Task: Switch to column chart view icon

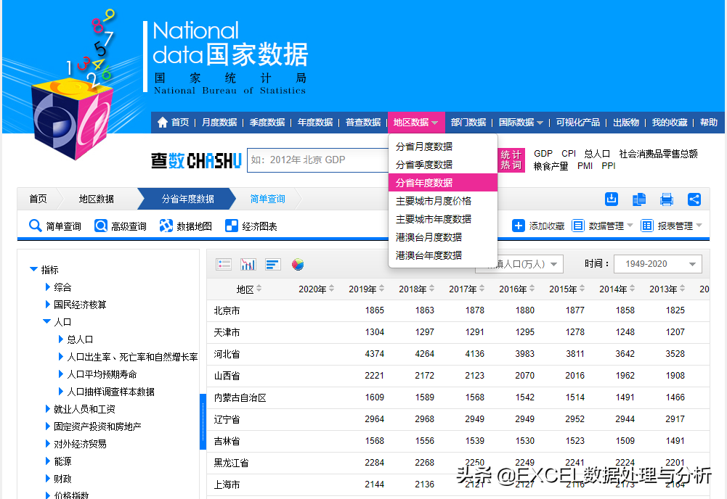Action: click(248, 264)
